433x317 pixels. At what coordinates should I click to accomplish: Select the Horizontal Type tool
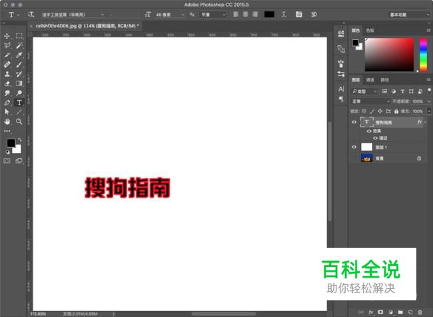(19, 103)
